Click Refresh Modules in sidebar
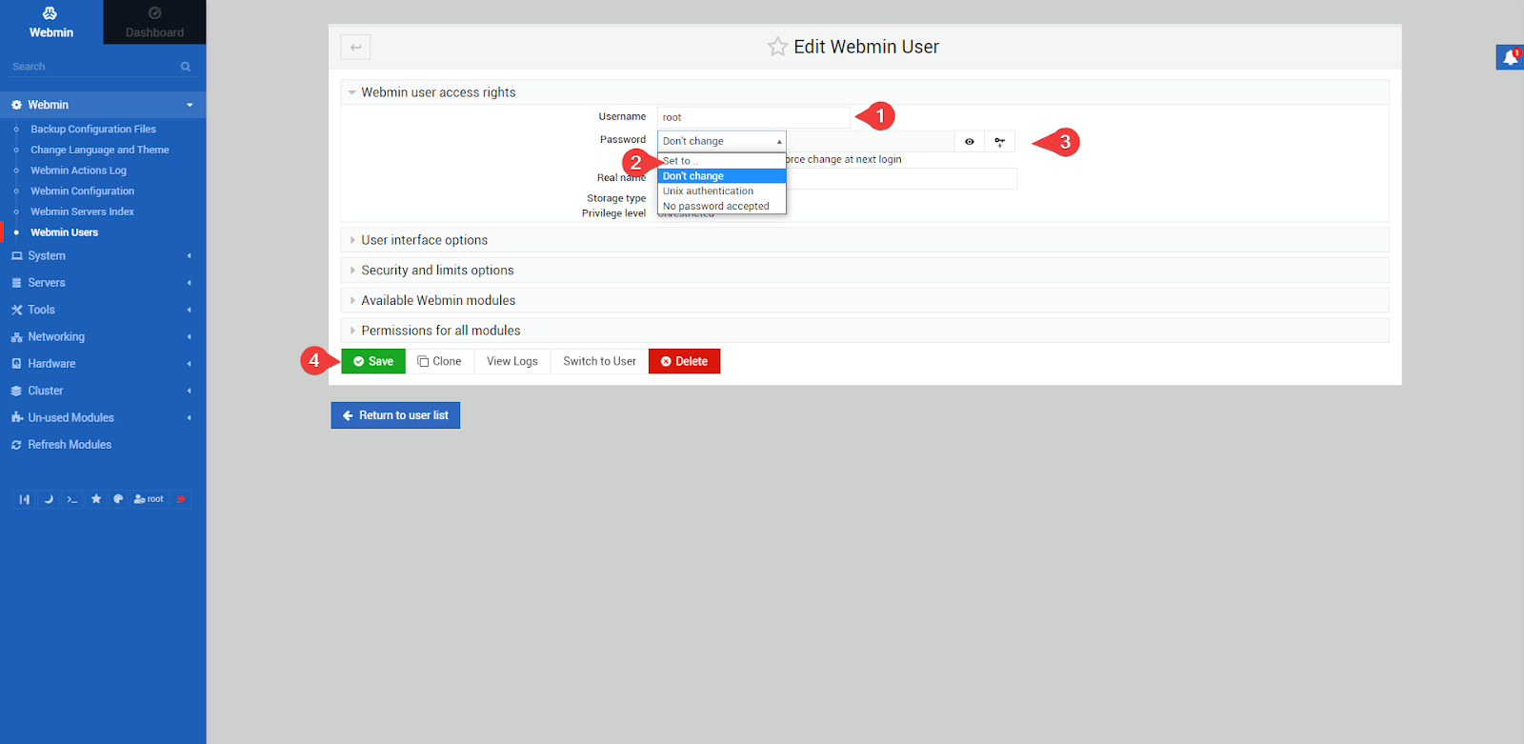The width and height of the screenshot is (1524, 744). [x=103, y=445]
